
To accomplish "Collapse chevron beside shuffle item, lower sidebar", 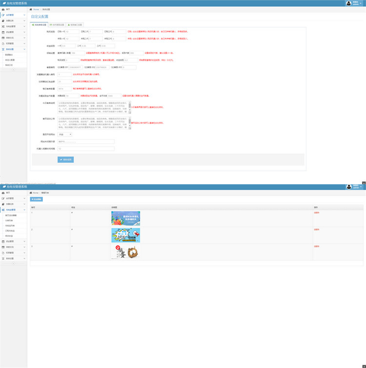I will click(24, 210).
